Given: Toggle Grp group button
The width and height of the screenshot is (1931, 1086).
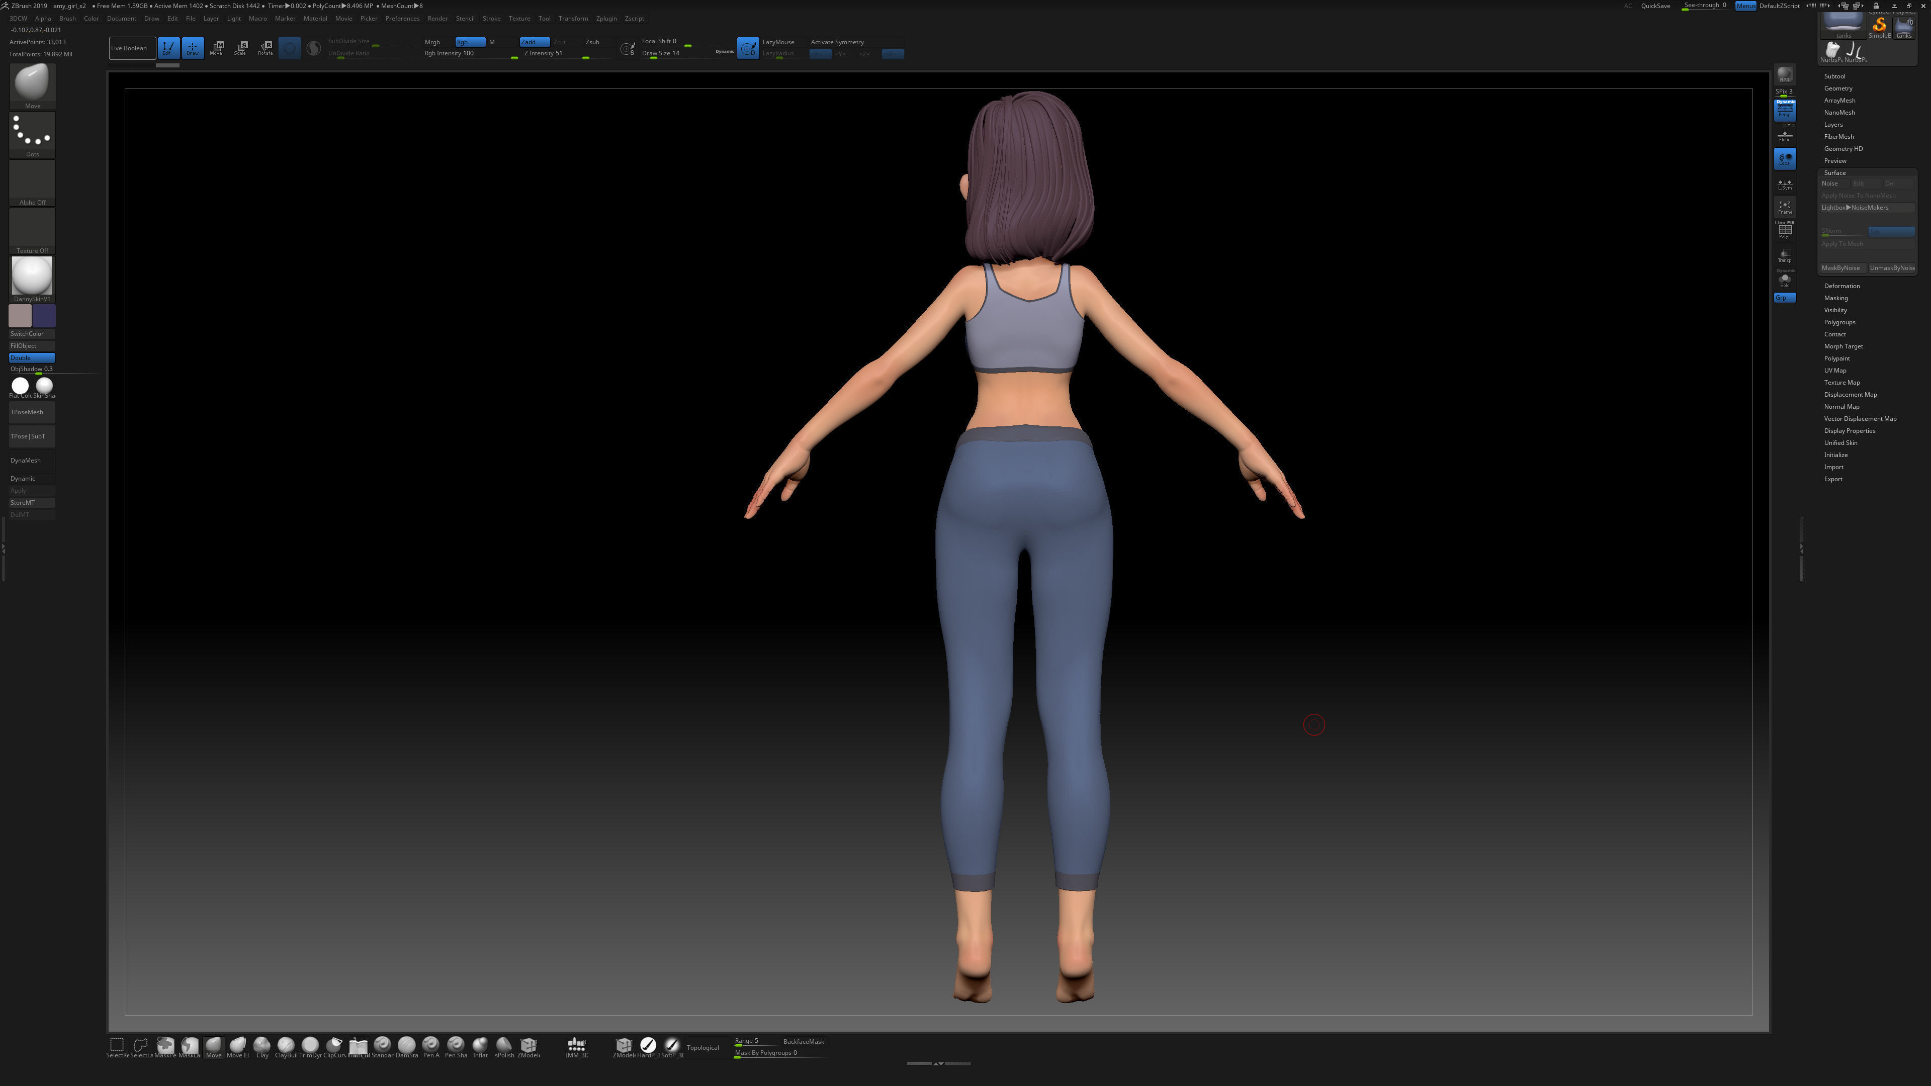Looking at the screenshot, I should [1784, 298].
